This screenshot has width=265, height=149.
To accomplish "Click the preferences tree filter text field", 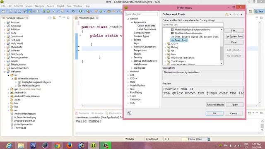I will click(x=142, y=14).
